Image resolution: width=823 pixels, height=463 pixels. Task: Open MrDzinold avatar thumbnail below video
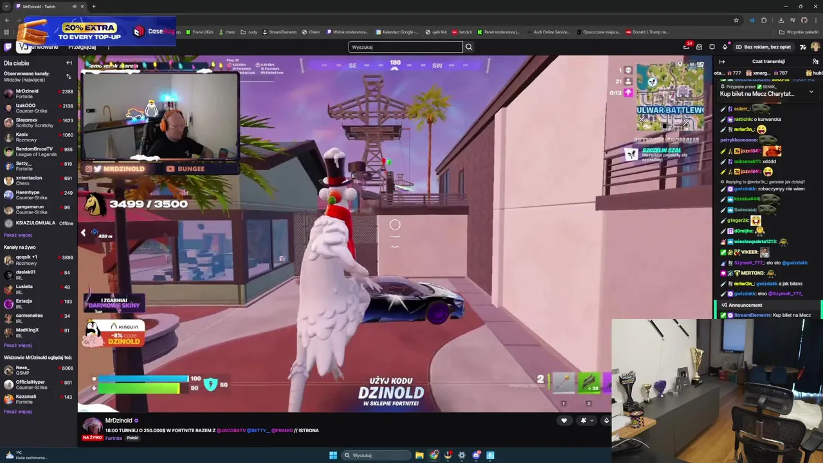93,427
